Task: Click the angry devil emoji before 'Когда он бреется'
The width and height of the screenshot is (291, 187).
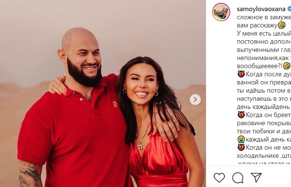Action: coord(241,115)
